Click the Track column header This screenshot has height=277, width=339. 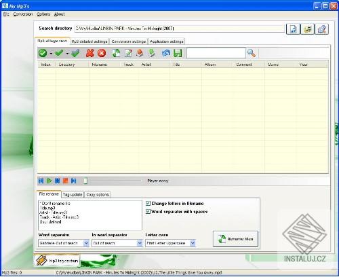point(129,64)
